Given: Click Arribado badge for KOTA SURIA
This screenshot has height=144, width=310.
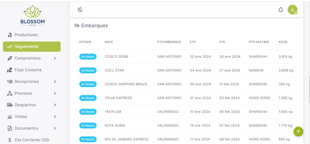Looking at the screenshot, I should coord(88,125).
